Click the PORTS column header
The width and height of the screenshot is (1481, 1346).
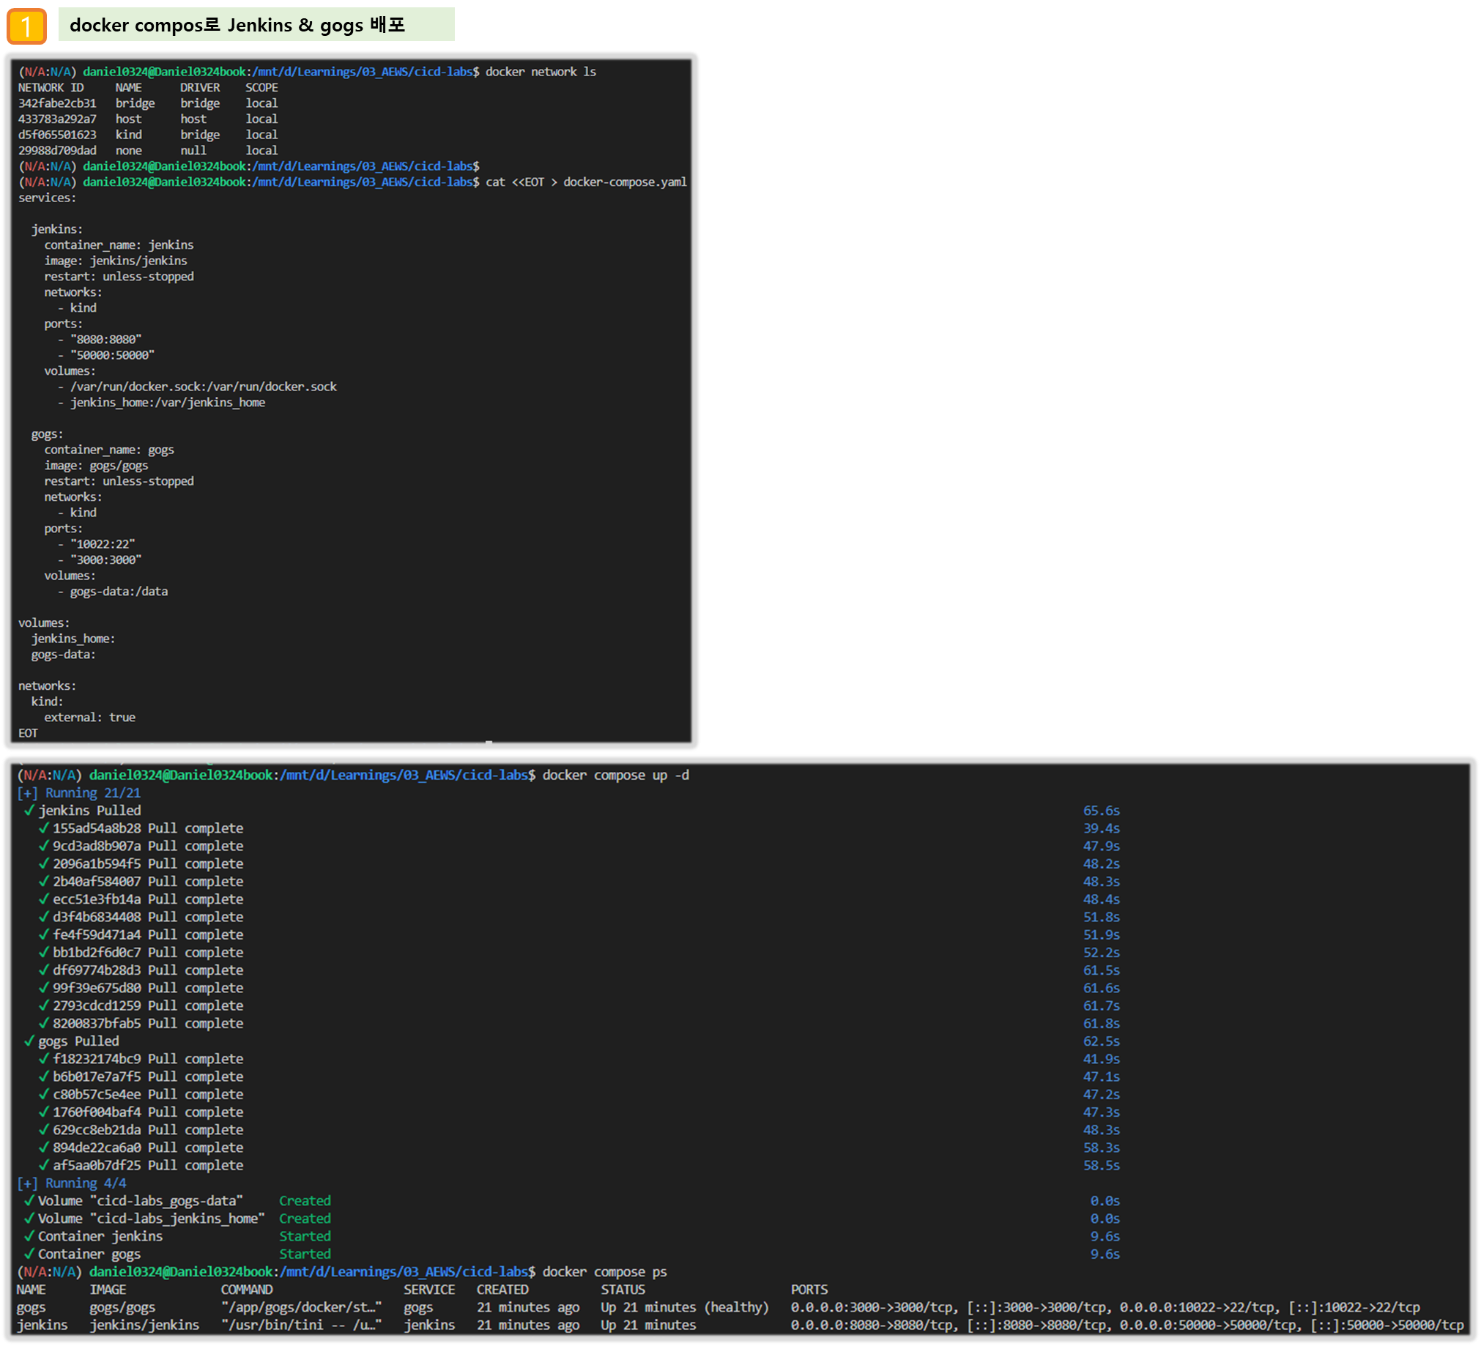pyautogui.click(x=809, y=1290)
